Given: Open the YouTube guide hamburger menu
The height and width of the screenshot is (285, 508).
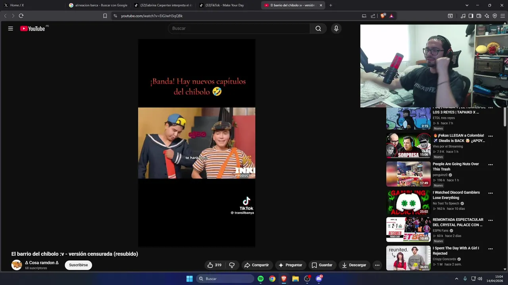Looking at the screenshot, I should [11, 28].
